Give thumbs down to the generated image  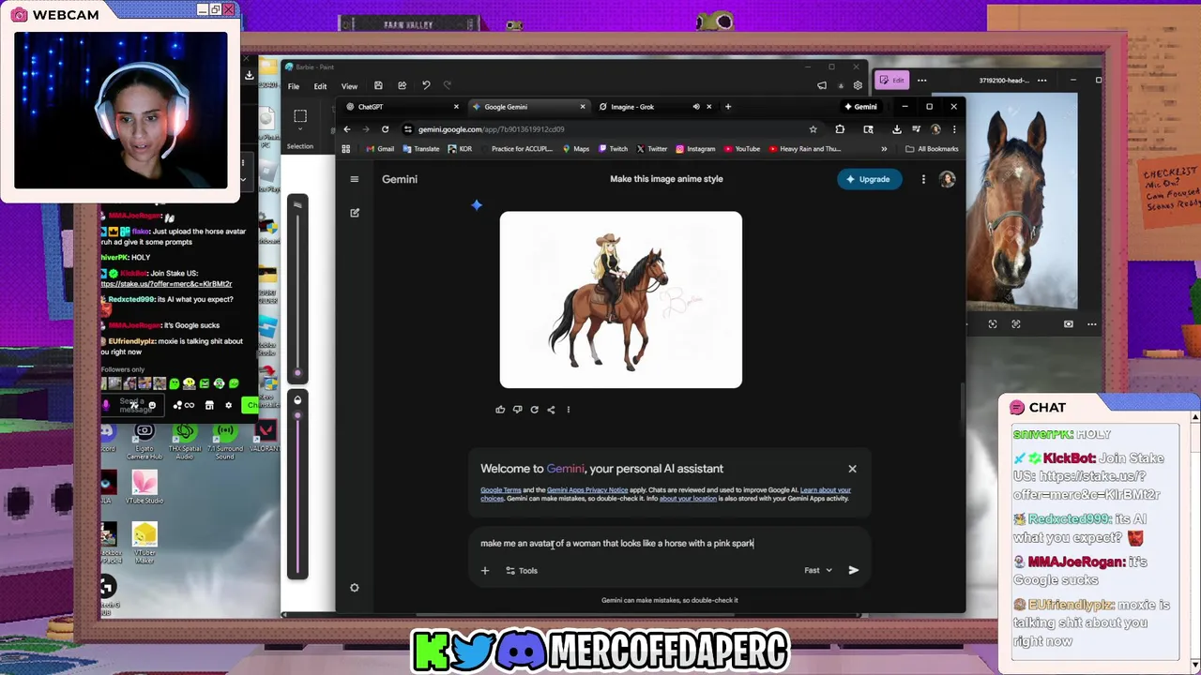click(x=517, y=410)
